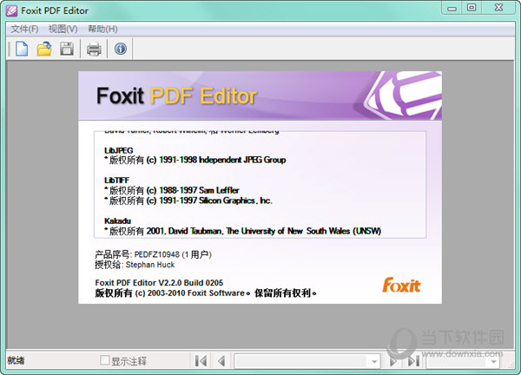Click the serial number PEDFZ10948 text

click(x=157, y=254)
